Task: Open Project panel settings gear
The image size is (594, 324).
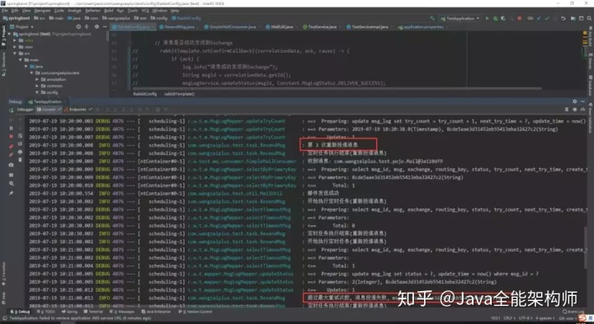Action: tap(97, 27)
